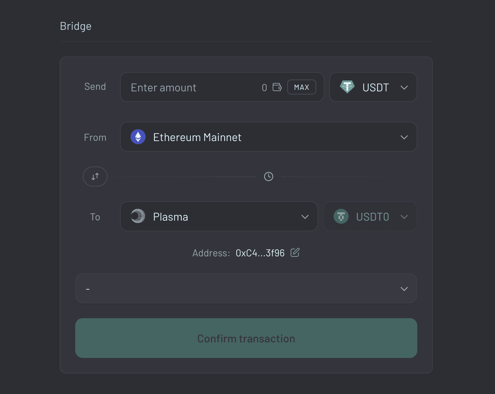Click the wallet balance icon
This screenshot has height=394, width=495.
[278, 87]
